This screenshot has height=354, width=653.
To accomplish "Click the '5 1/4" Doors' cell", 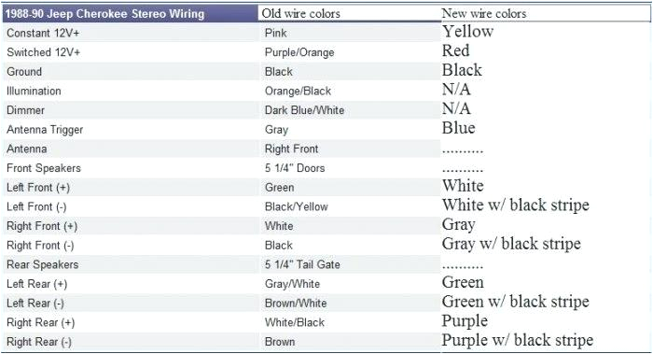I will (295, 168).
